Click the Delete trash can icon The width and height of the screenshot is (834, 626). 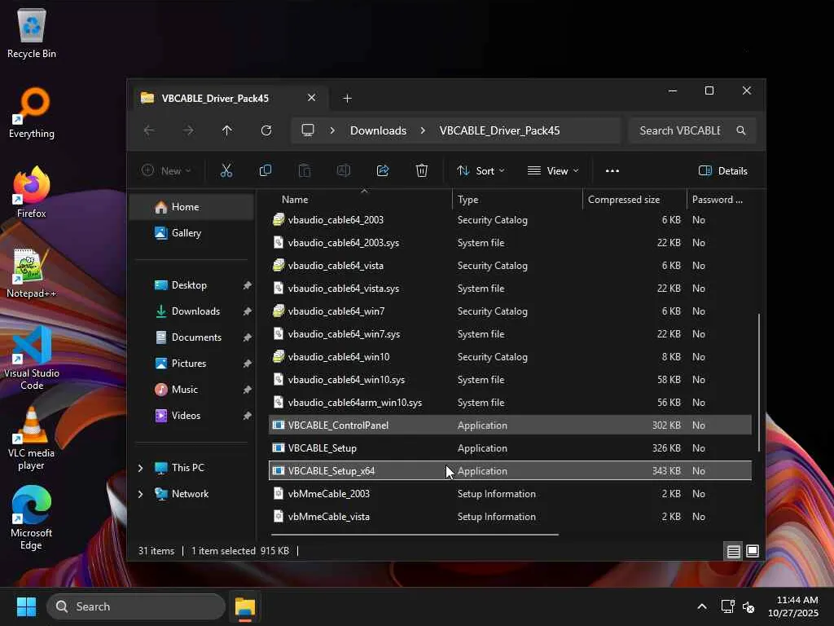pos(422,170)
